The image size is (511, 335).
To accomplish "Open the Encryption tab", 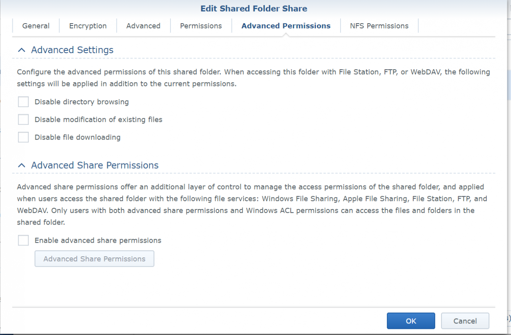I will [88, 26].
